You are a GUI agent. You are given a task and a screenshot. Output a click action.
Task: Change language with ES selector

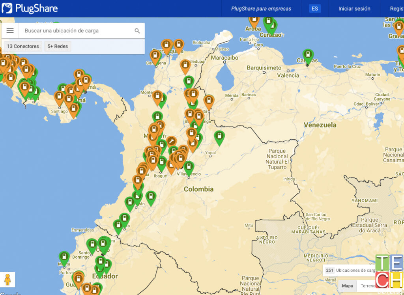[314, 8]
